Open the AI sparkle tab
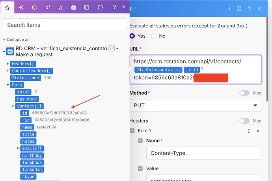272x181 pixels. click(x=21, y=7)
